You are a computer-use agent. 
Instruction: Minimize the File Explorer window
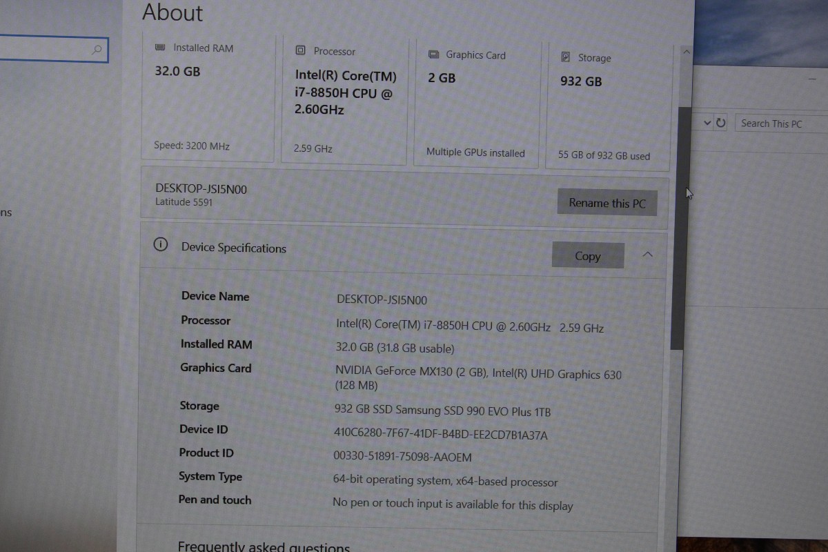coord(812,80)
